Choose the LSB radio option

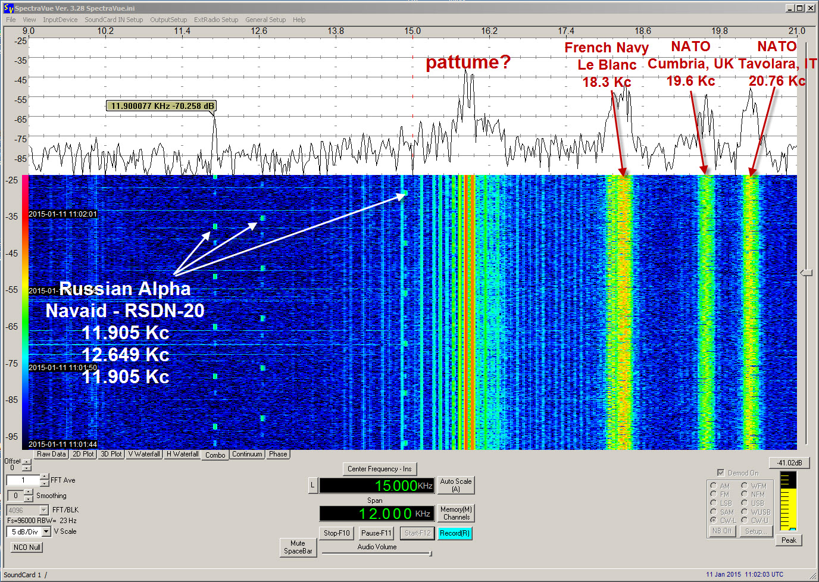coord(713,503)
